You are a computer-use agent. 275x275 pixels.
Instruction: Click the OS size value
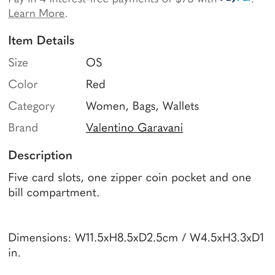94,63
